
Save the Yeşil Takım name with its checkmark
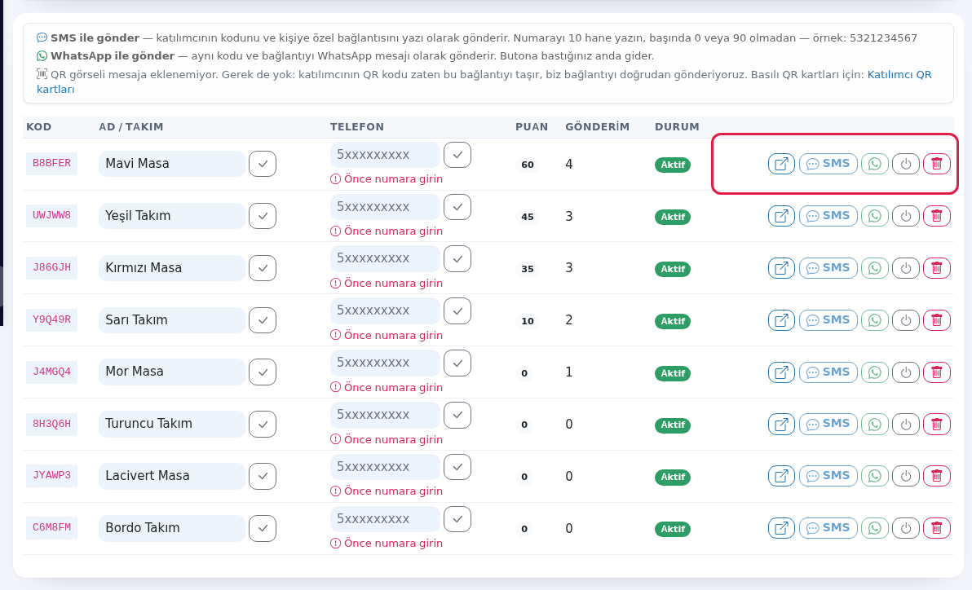click(263, 216)
